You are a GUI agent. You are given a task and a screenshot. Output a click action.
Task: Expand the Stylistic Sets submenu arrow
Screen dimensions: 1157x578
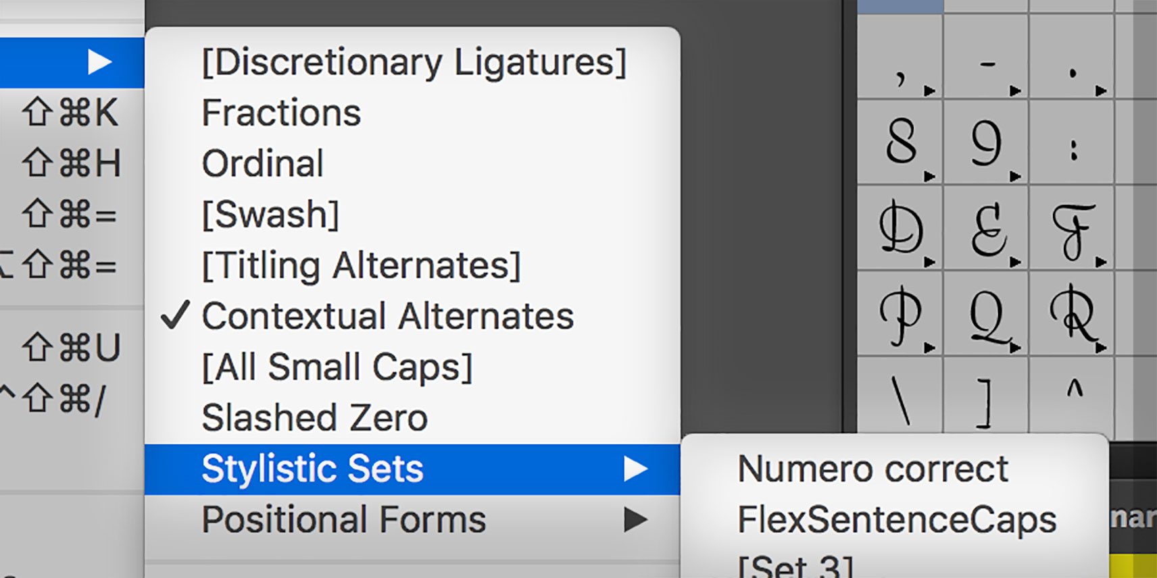coord(635,469)
